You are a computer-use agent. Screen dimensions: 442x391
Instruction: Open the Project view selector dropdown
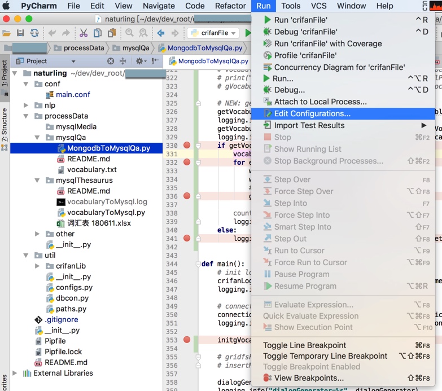tap(73, 61)
